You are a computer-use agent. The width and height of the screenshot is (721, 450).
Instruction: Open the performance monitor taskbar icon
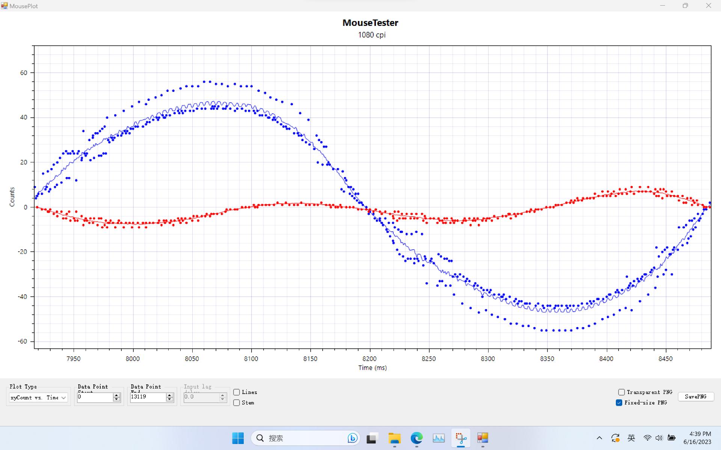(x=439, y=438)
